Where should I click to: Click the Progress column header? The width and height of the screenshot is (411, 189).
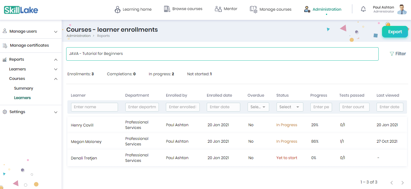point(319,95)
